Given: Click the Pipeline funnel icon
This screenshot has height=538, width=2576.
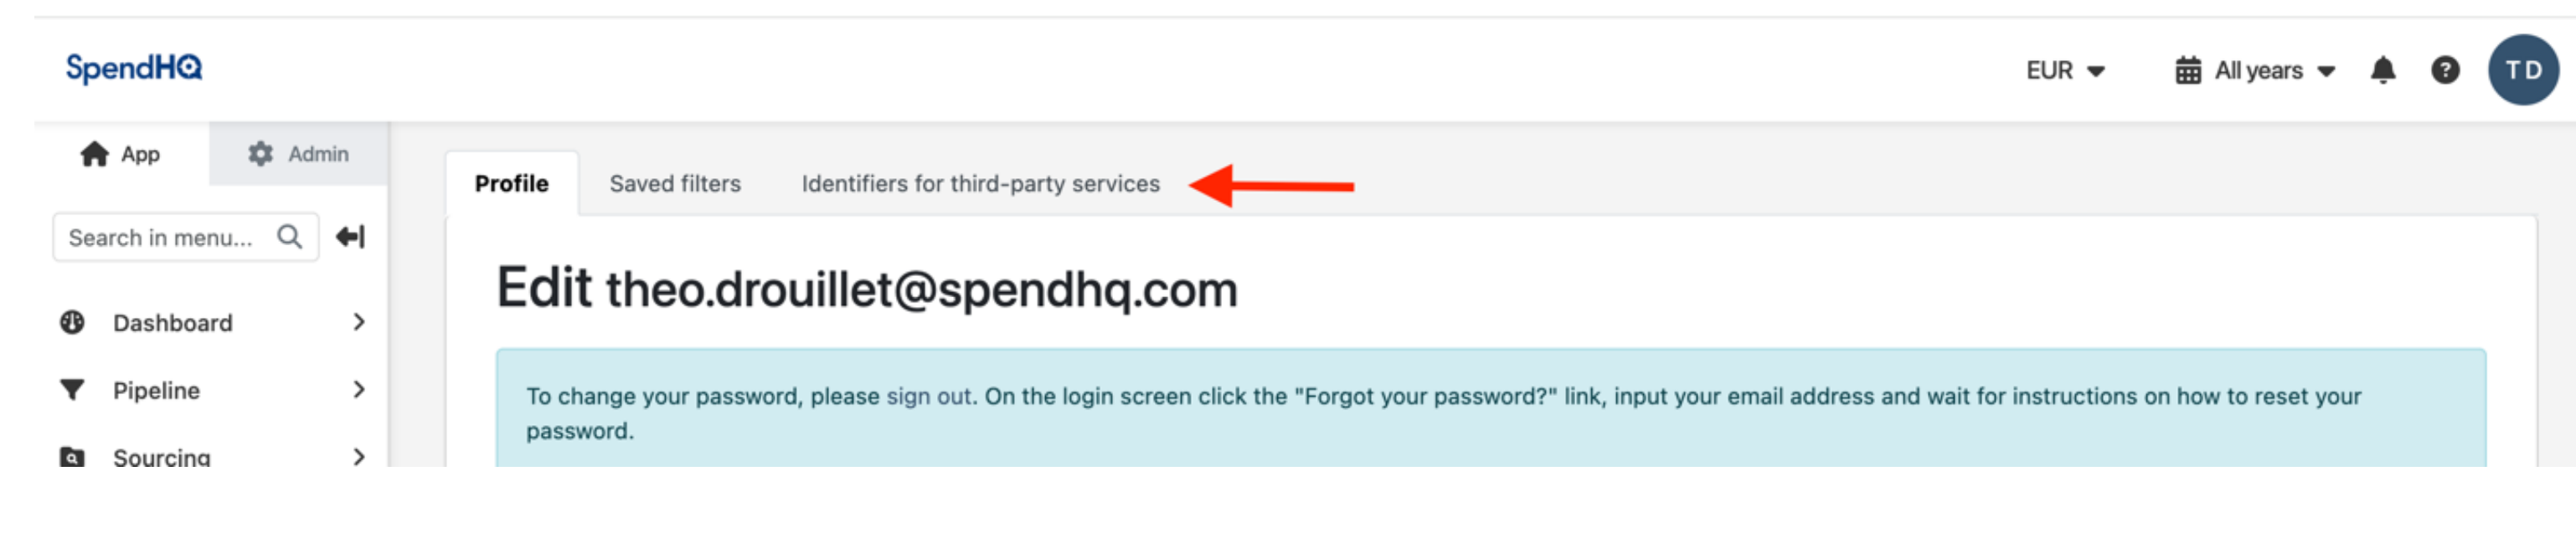Looking at the screenshot, I should click(x=72, y=390).
